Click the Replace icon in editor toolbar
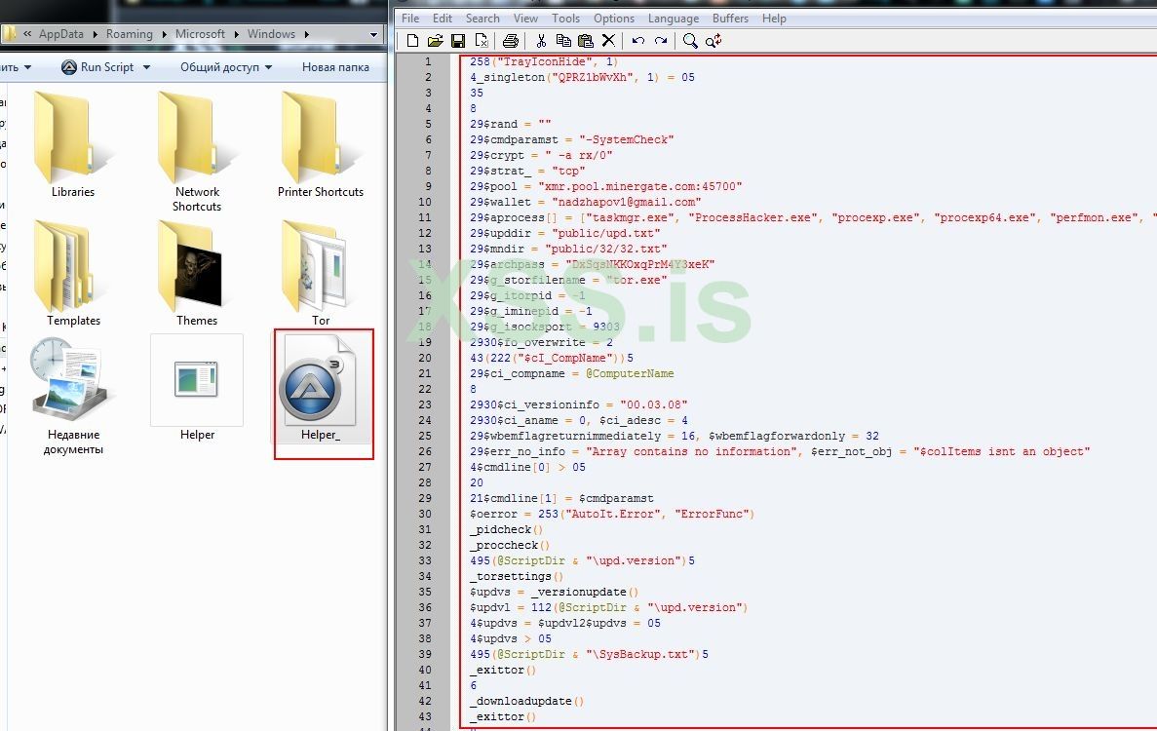Viewport: 1157px width, 731px height. tap(713, 41)
